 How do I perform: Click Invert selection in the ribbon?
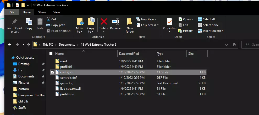click(211, 31)
